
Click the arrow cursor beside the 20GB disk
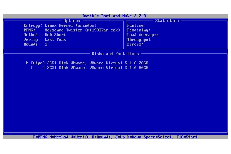point(27,63)
